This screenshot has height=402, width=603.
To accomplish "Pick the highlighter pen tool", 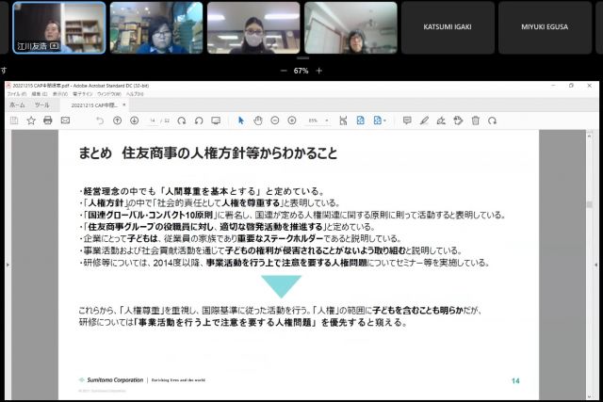I will [424, 121].
